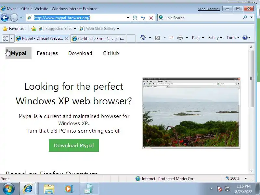Launch Windows Media Player from taskbar
This screenshot has width=260, height=195.
(69, 189)
